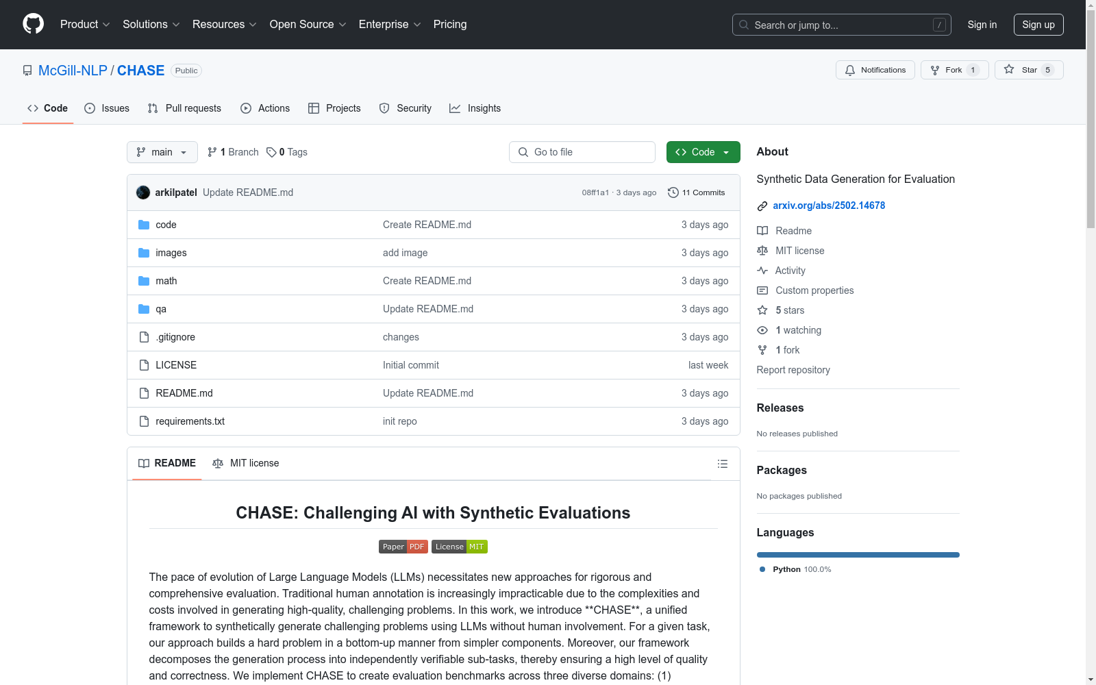Click the Sign up button
Screen dimensions: 1096x685
[x=1038, y=25]
